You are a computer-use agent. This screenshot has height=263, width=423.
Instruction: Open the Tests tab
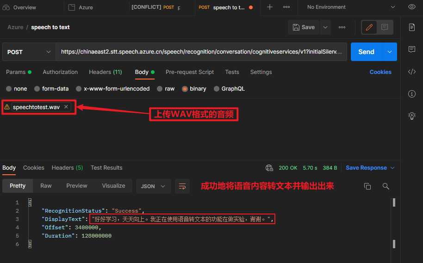tap(232, 72)
